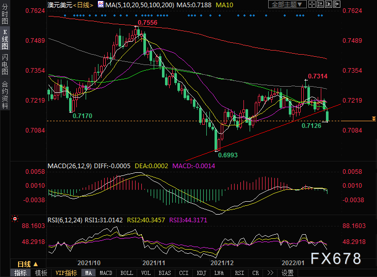Open the VIP指标 tab

coord(66,273)
